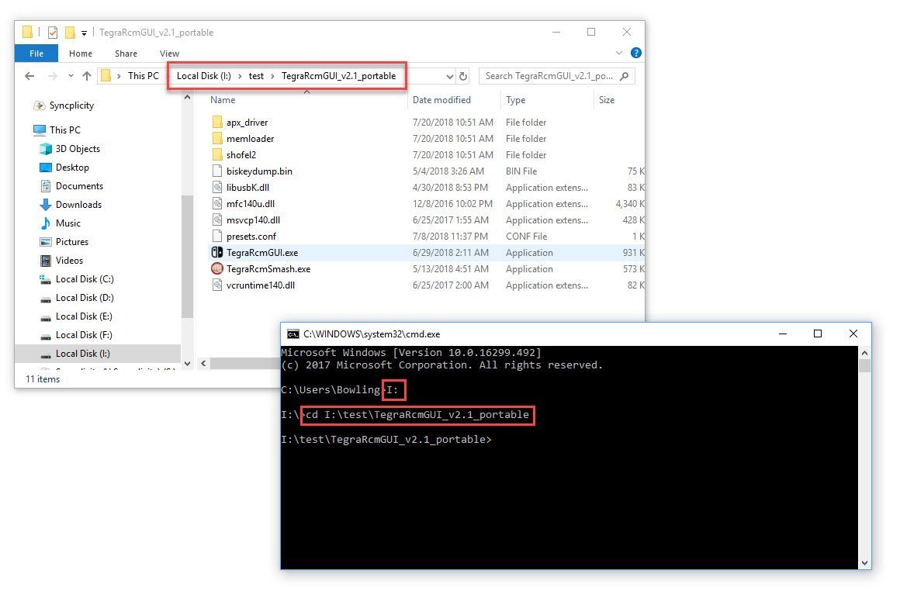
Task: Click cmd window scroll down arrow
Action: (864, 563)
